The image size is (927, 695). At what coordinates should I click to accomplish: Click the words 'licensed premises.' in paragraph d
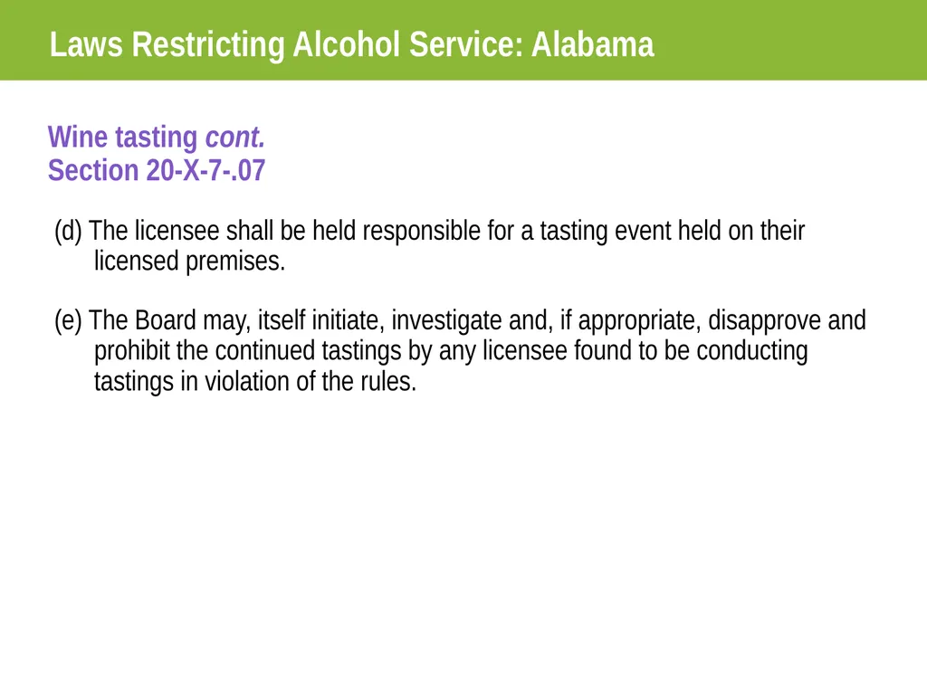(189, 262)
